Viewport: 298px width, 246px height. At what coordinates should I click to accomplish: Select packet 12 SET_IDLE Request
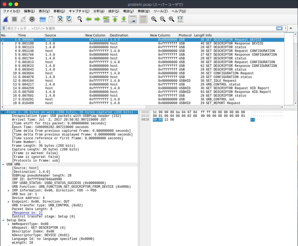pos(142,81)
